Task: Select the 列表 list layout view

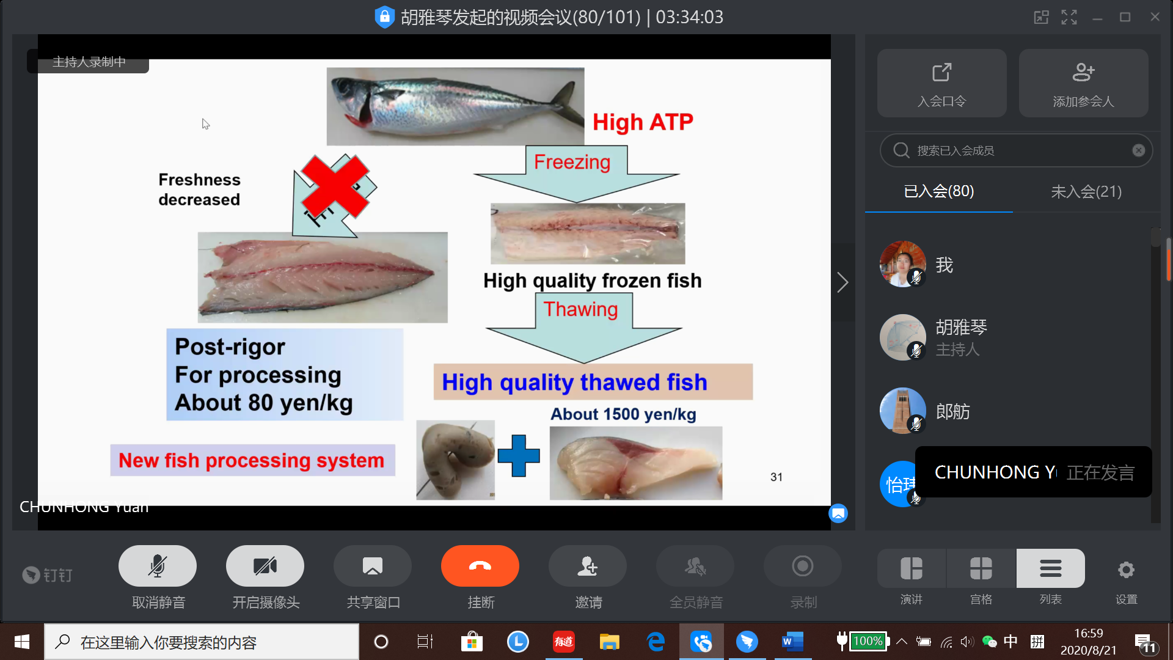Action: point(1050,569)
